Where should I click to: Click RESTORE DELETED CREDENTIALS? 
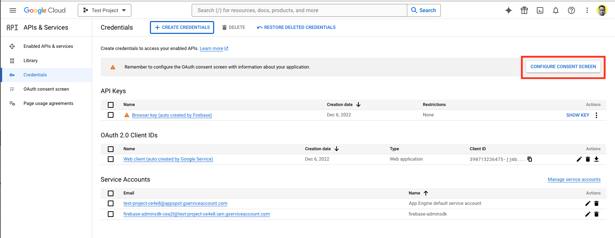point(296,27)
